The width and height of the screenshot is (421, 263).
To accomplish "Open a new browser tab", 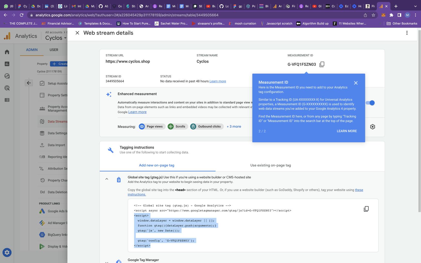I will pos(396,6).
